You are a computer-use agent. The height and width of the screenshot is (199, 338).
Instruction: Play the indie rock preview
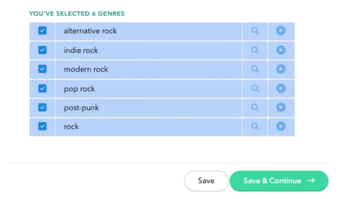(x=281, y=50)
